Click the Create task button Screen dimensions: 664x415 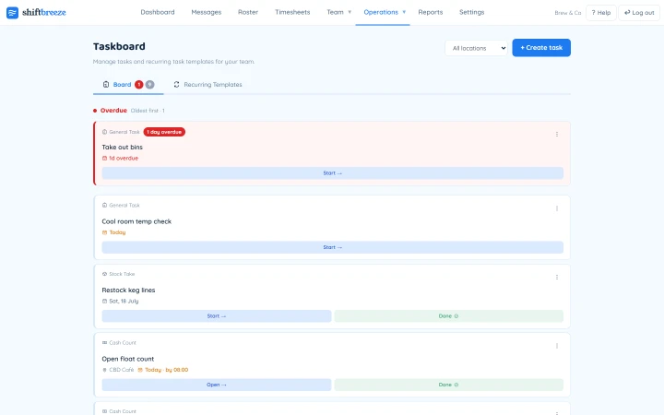pyautogui.click(x=541, y=48)
